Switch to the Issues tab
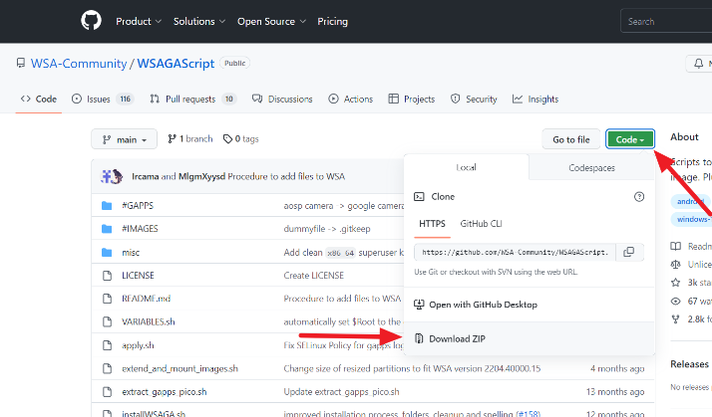This screenshot has width=712, height=417. 103,99
